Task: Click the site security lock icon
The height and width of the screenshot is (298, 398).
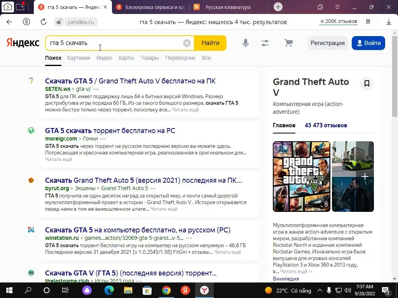Action: pos(59,22)
